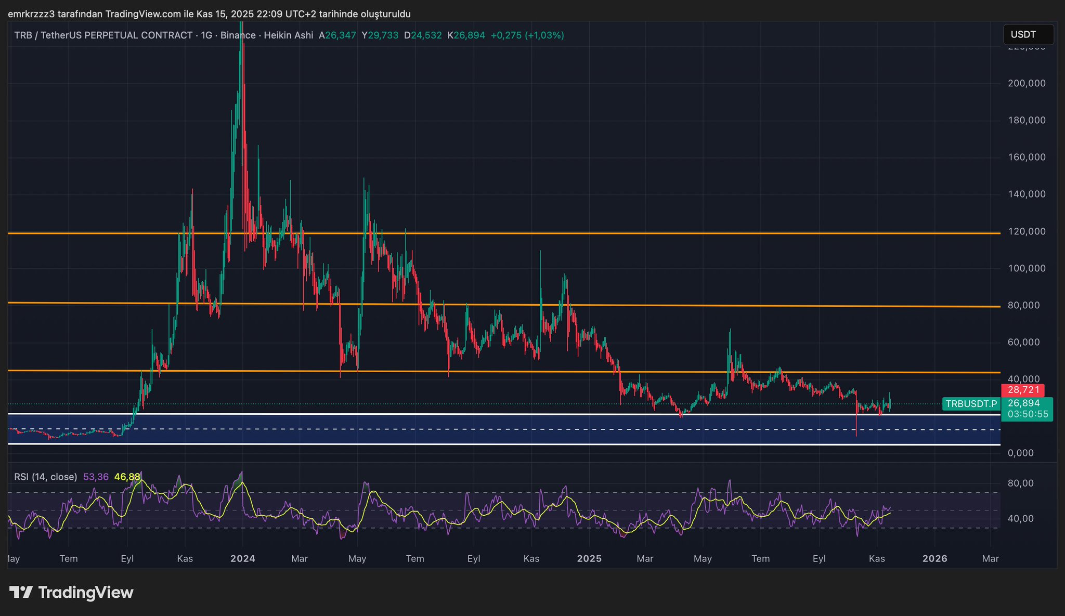Click the TradingView logo icon
Image resolution: width=1065 pixels, height=616 pixels.
point(21,592)
